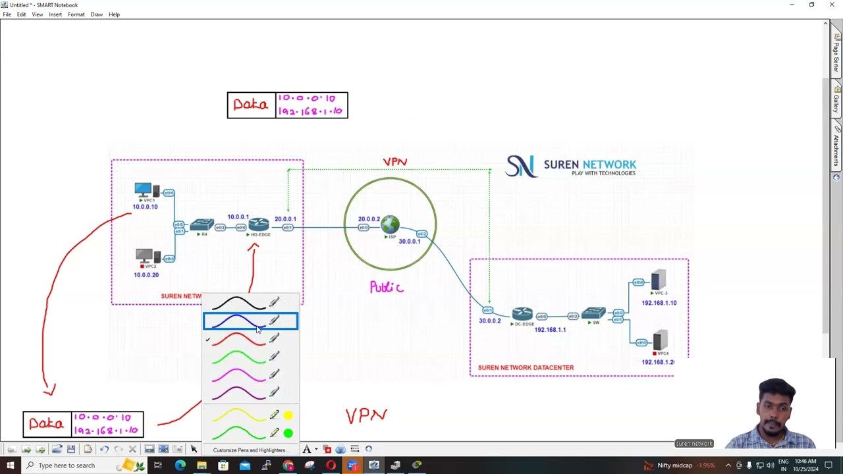Viewport: 843px width, 474px height.
Task: Open the Insert menu
Action: point(55,14)
